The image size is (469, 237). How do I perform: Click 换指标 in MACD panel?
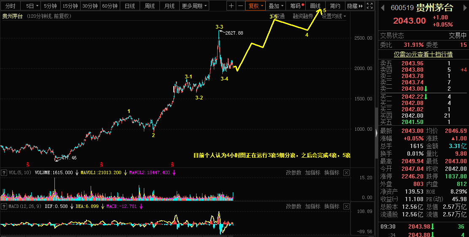(332, 207)
